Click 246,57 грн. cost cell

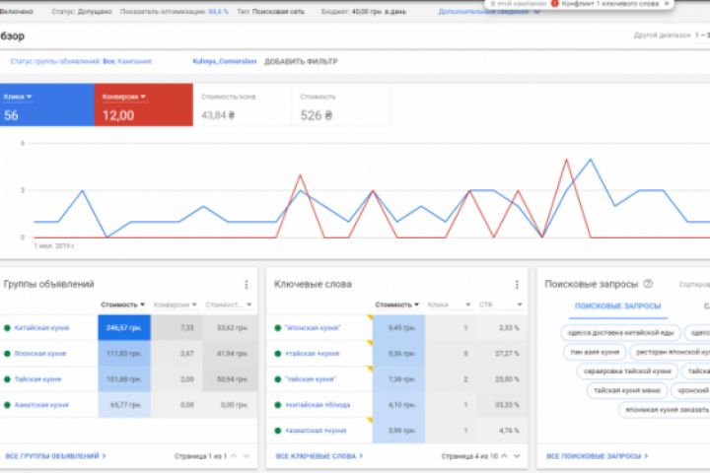click(x=124, y=328)
